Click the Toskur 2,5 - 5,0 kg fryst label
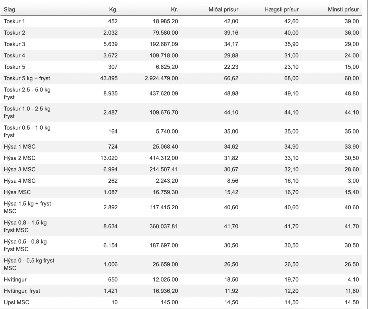 tap(27, 93)
